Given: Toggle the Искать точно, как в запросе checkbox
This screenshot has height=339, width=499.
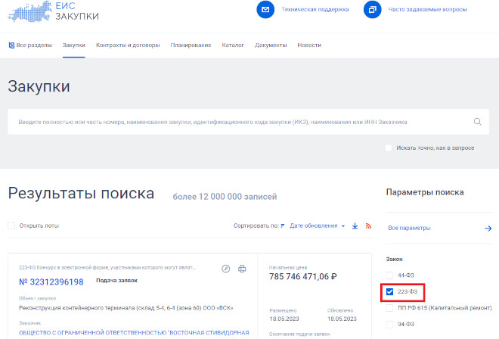Looking at the screenshot, I should tap(389, 148).
